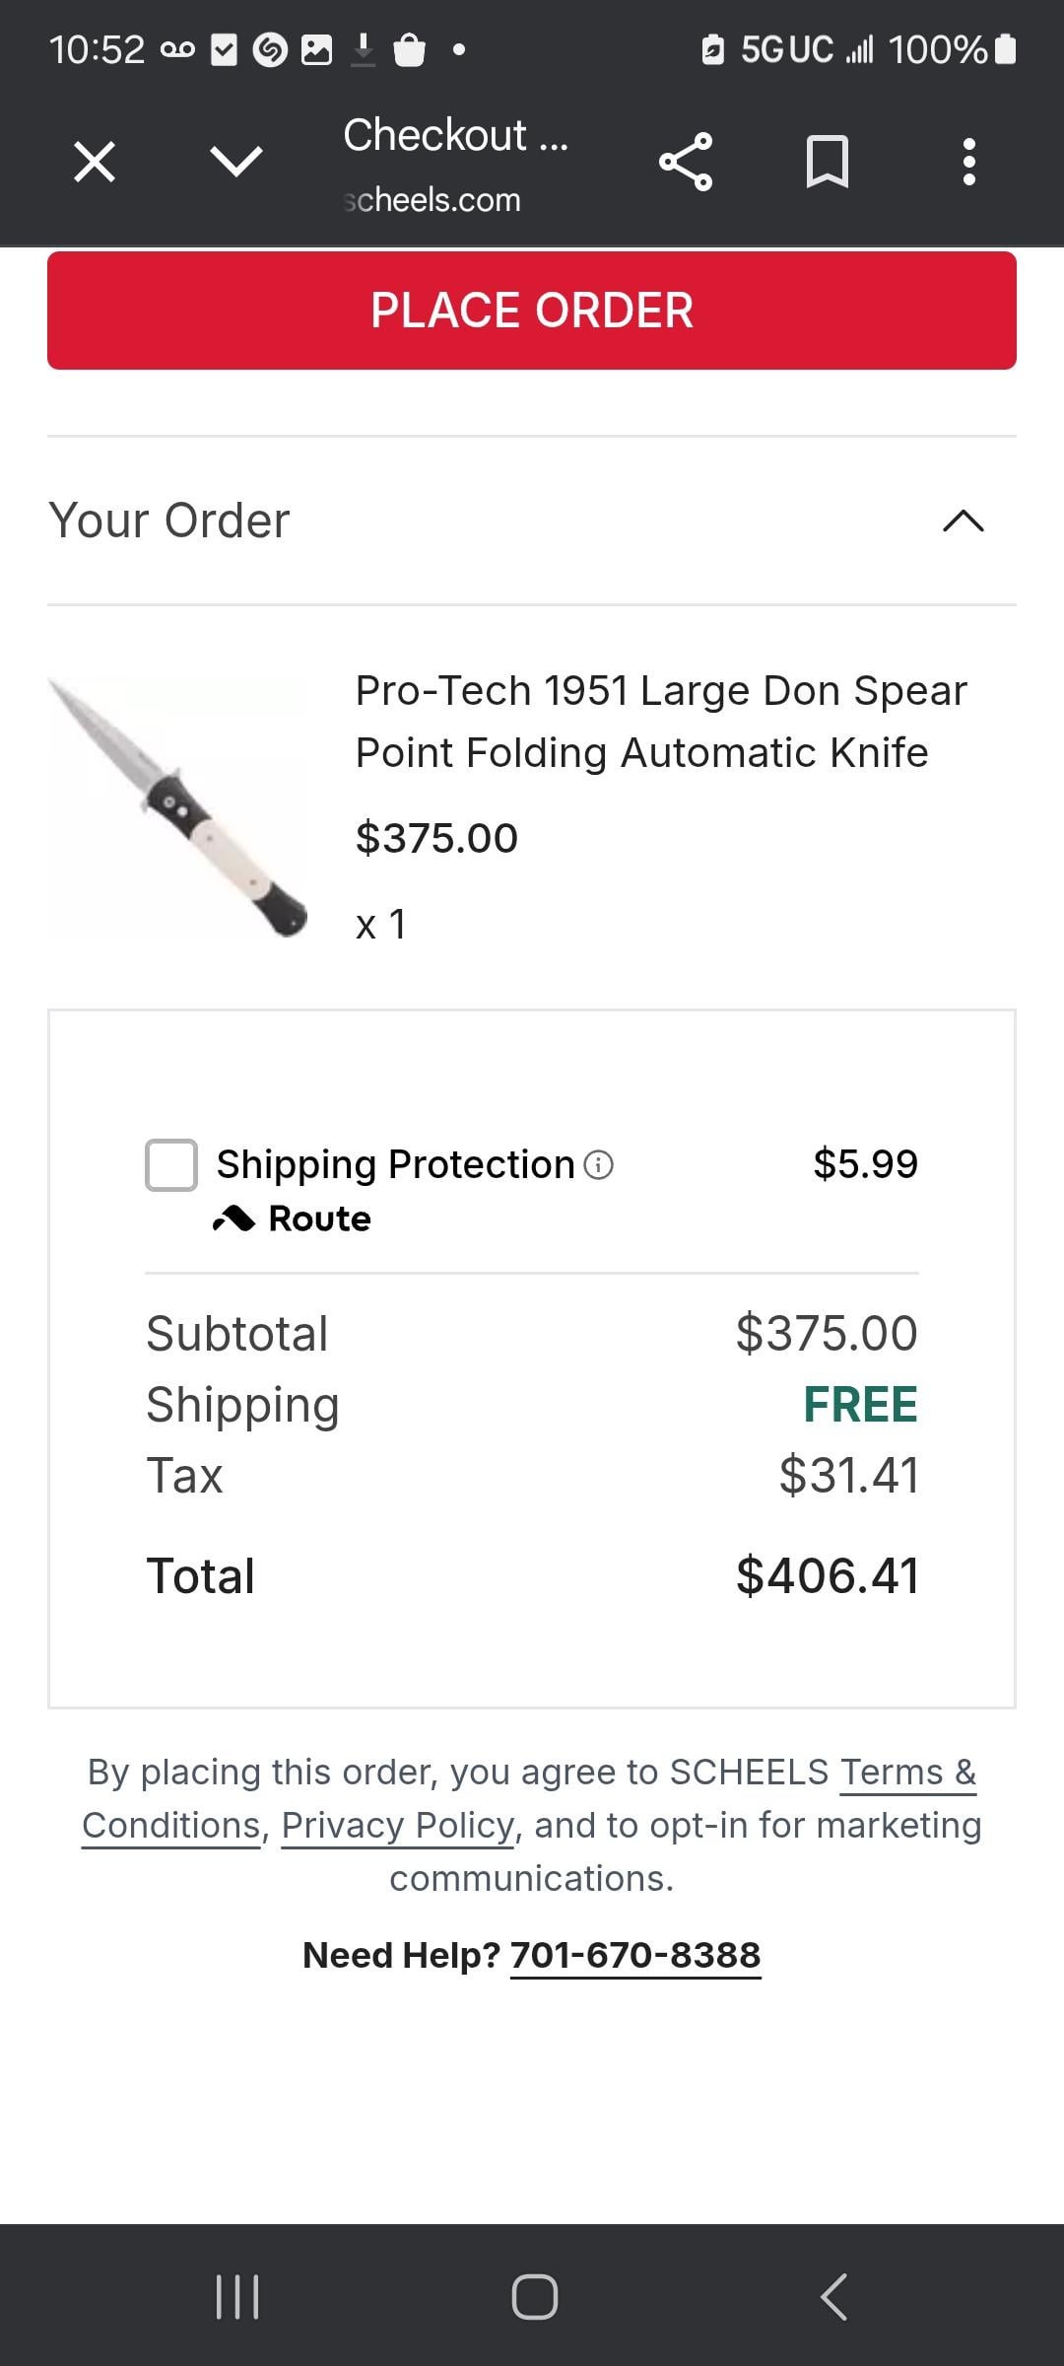Show Shipping Protection info tooltip
Image resolution: width=1064 pixels, height=2366 pixels.
click(x=599, y=1165)
